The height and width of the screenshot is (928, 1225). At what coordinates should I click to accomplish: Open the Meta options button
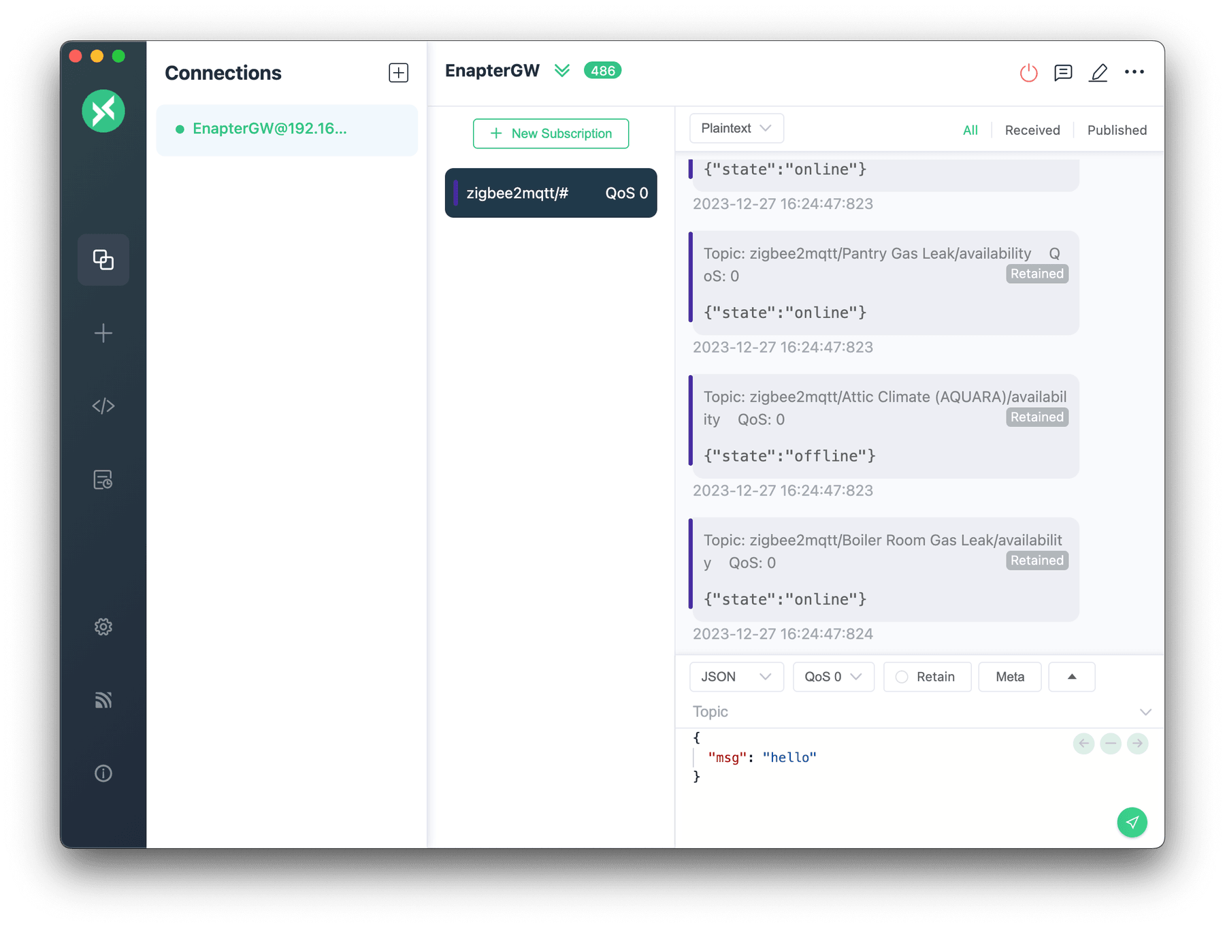click(1009, 676)
